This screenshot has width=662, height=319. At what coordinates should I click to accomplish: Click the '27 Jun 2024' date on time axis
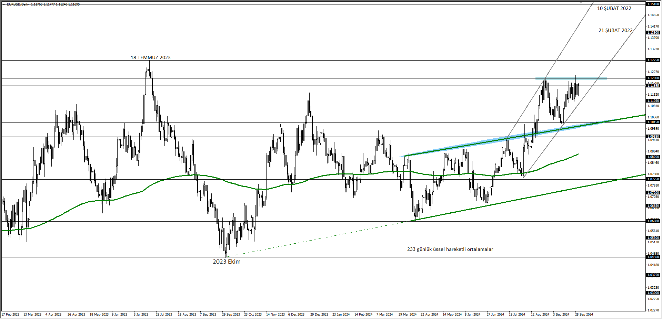point(495,315)
